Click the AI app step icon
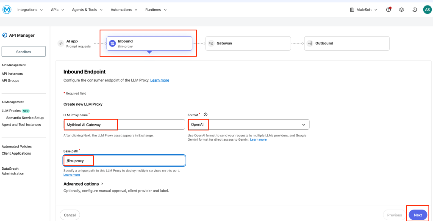The height and width of the screenshot is (221, 433). [61, 43]
